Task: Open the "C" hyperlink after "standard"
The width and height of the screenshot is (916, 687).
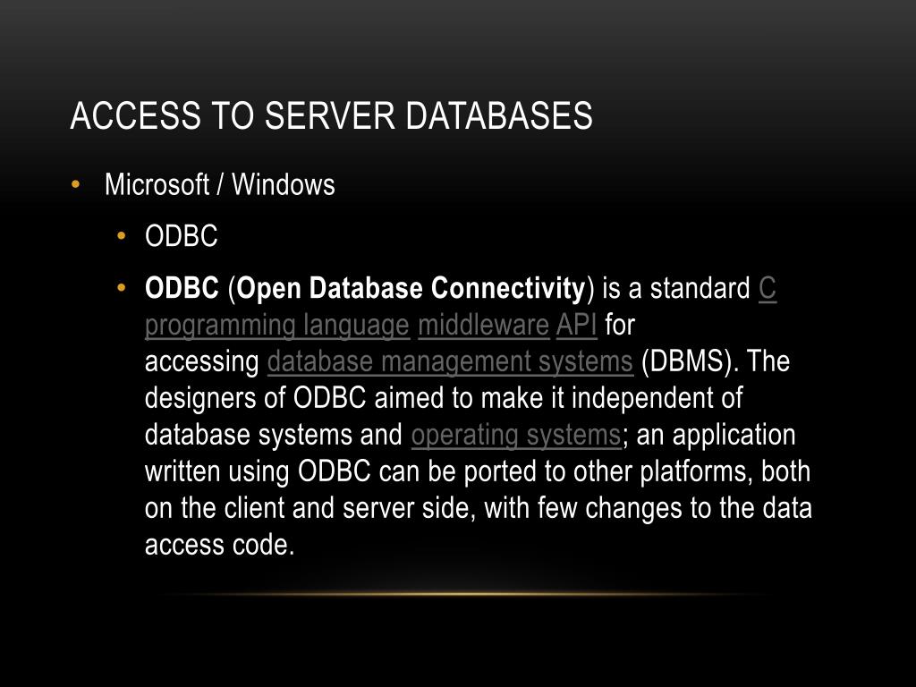Action: point(767,288)
